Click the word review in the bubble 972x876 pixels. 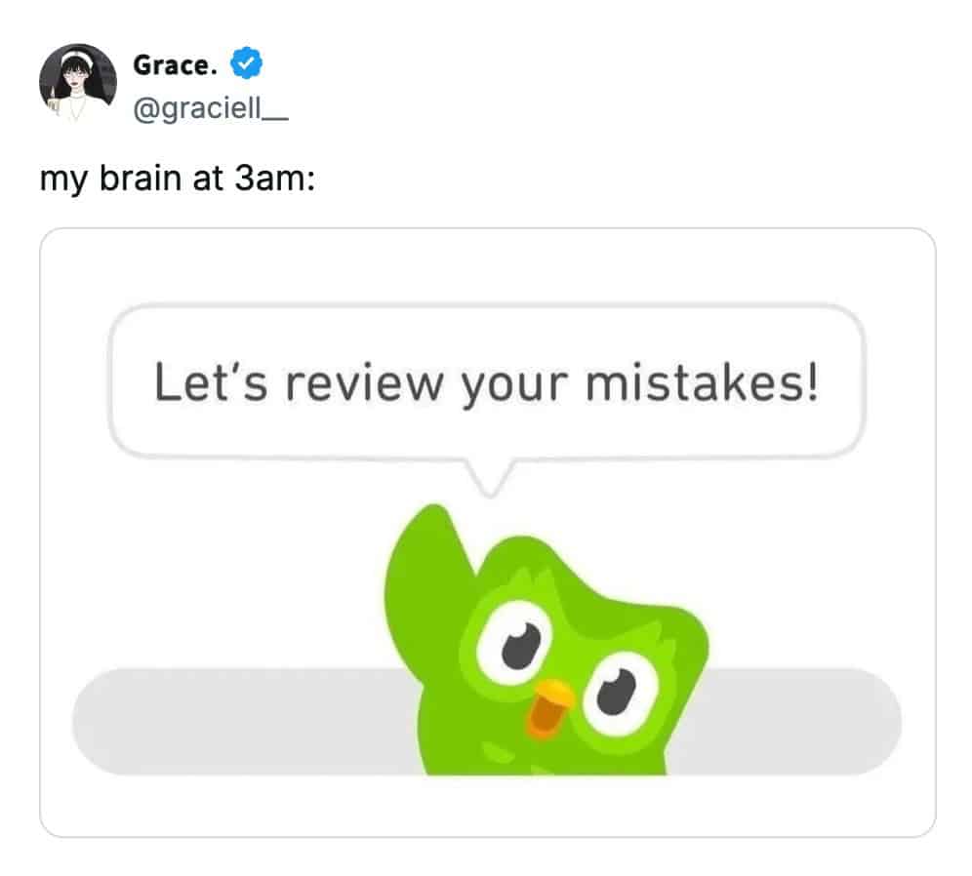point(365,384)
